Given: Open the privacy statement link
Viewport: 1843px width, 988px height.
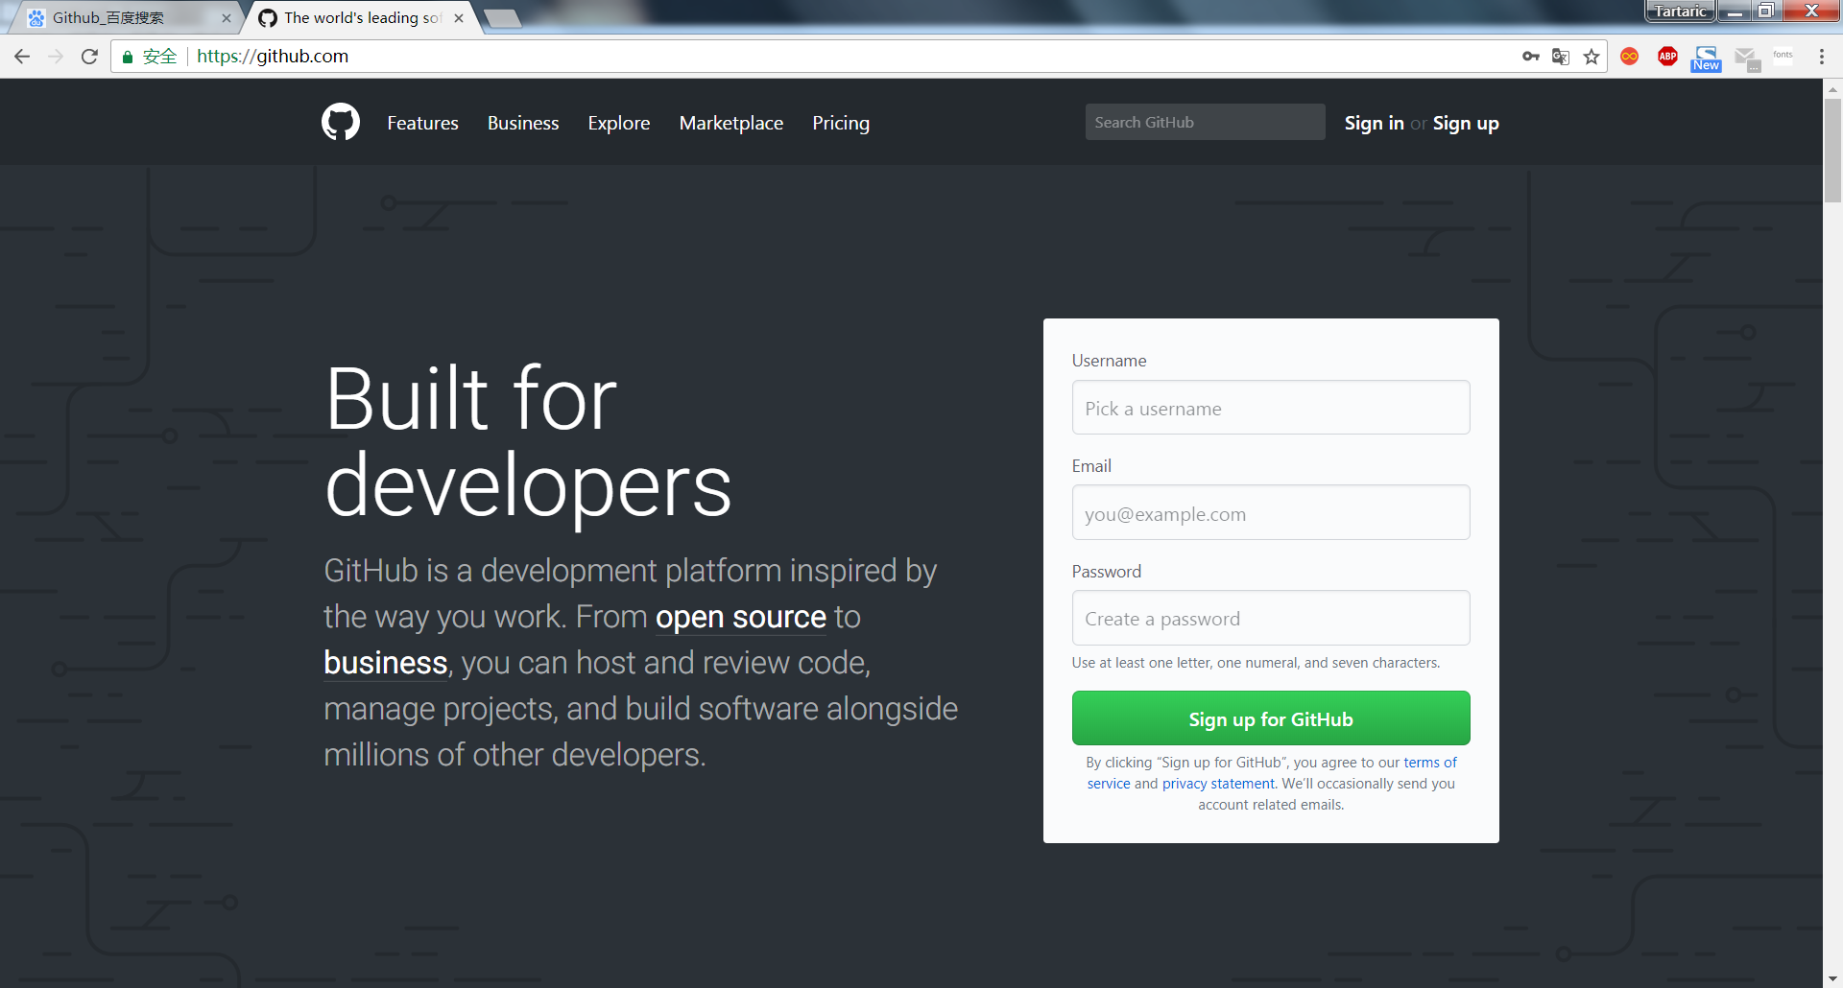Looking at the screenshot, I should pyautogui.click(x=1218, y=784).
